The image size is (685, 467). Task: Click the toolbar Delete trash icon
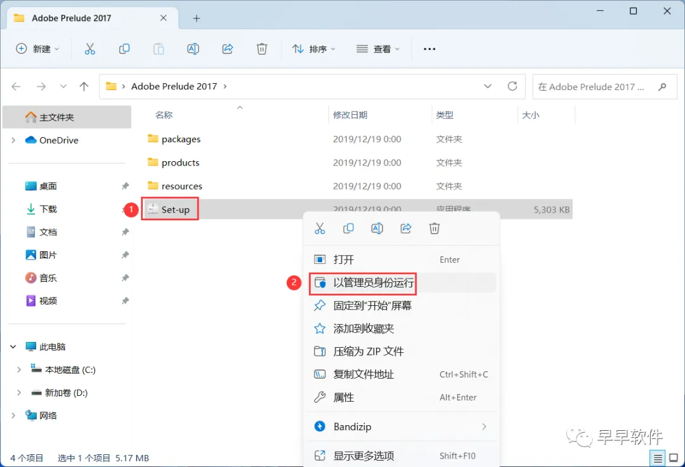point(262,49)
